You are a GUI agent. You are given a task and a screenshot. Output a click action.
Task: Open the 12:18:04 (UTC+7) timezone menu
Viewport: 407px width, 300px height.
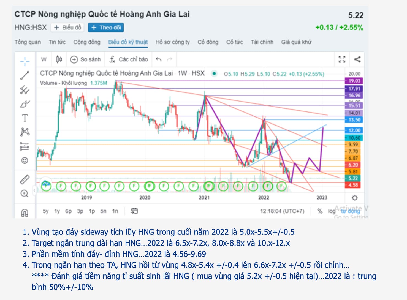(282, 211)
